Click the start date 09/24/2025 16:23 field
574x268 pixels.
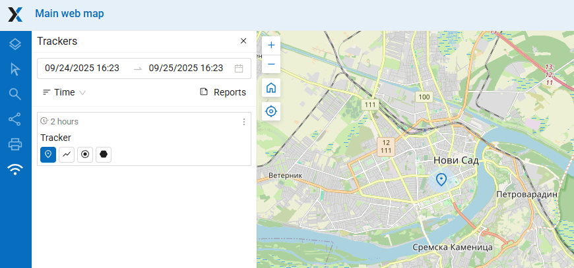point(82,68)
